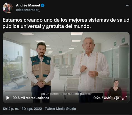
Task: Open the Andrés Manuel display name
Action: pyautogui.click(x=28, y=5)
